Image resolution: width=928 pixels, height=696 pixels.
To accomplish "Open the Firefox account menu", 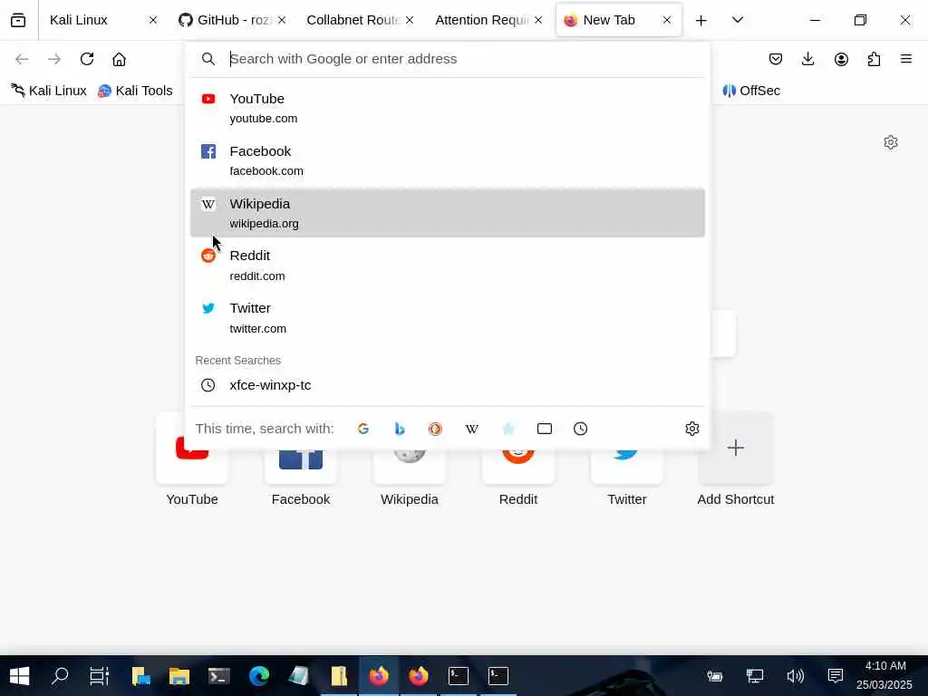I will (841, 59).
